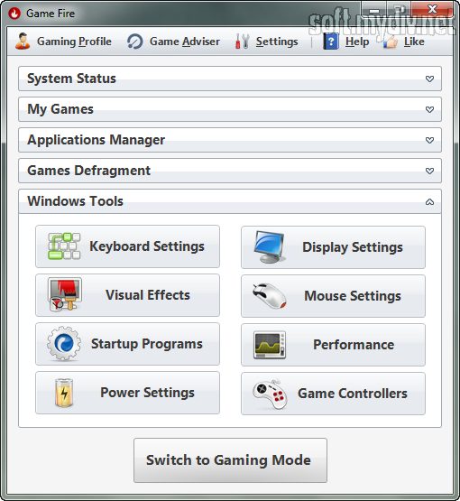Click the Windows Tools header text
Viewport: 460px width, 501px height.
pos(76,201)
